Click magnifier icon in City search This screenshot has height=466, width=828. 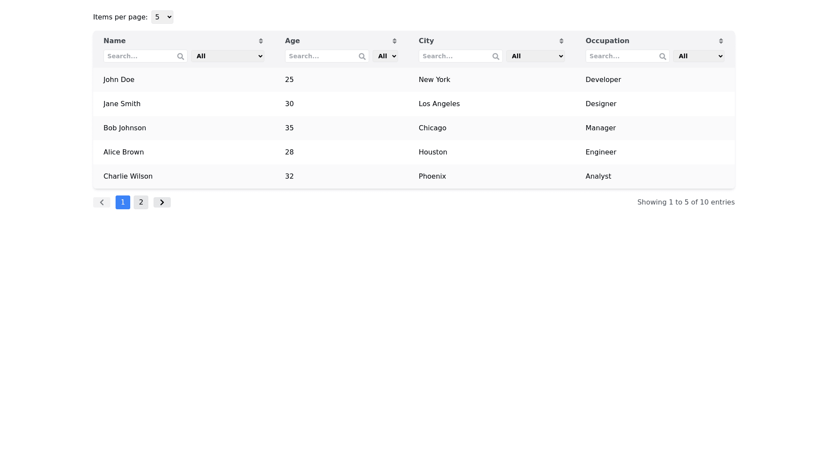(x=496, y=57)
